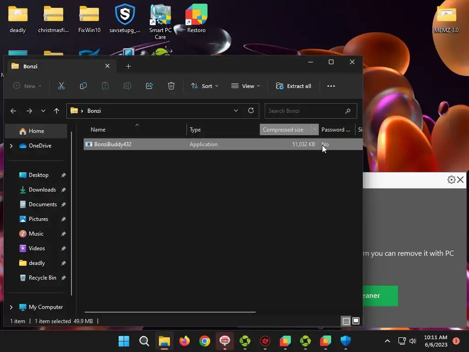Add a new File Explorer tab
This screenshot has width=469, height=352.
[128, 66]
